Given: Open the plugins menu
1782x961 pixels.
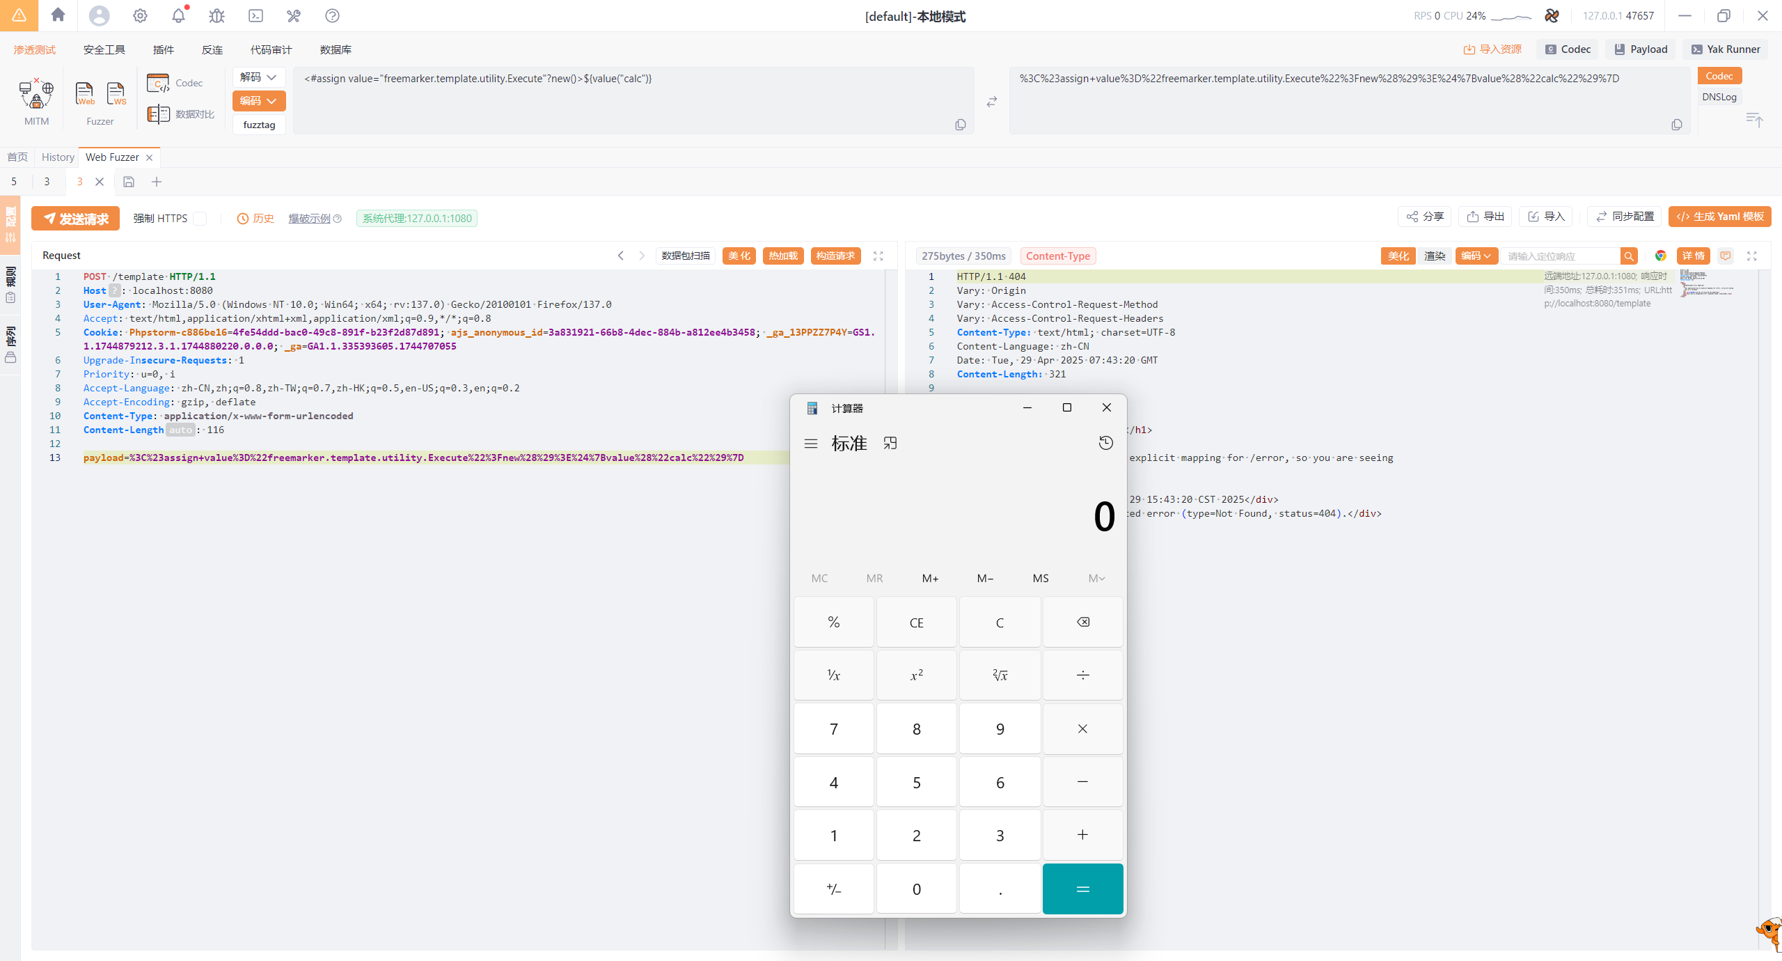Looking at the screenshot, I should (x=164, y=49).
